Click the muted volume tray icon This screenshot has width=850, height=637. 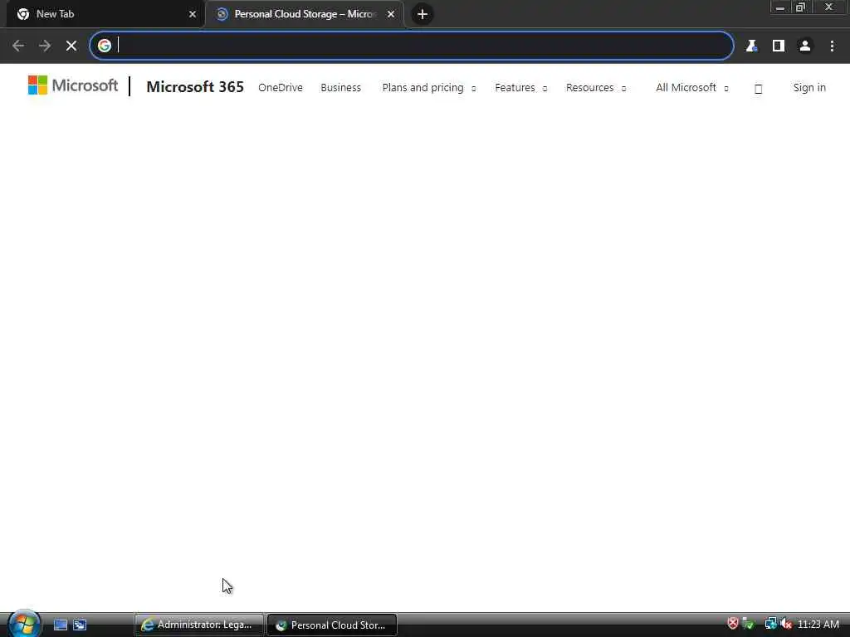tap(785, 624)
